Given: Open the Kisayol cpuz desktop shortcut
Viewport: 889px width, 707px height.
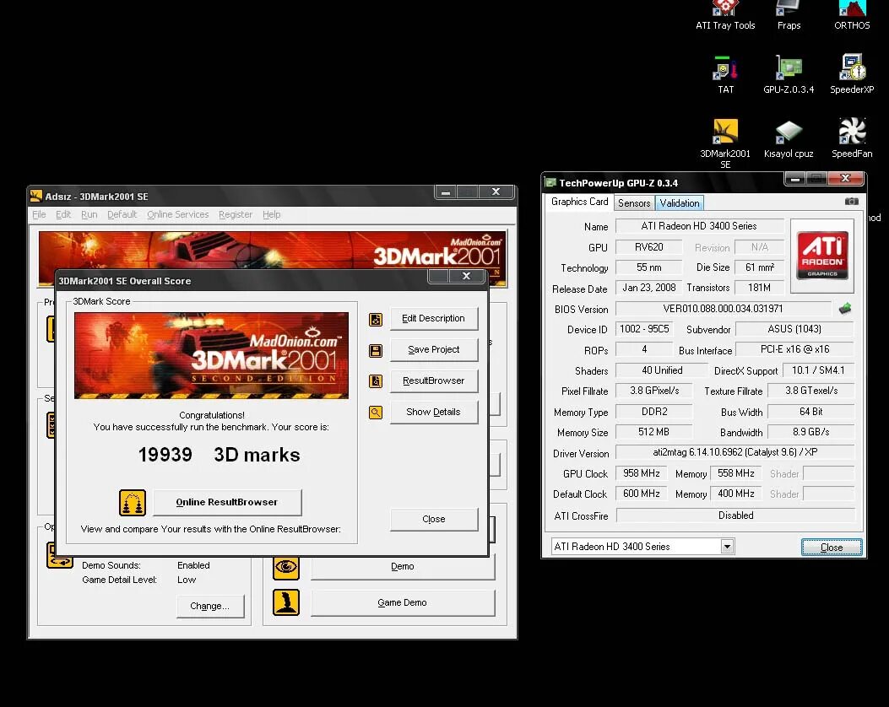Looking at the screenshot, I should (789, 139).
